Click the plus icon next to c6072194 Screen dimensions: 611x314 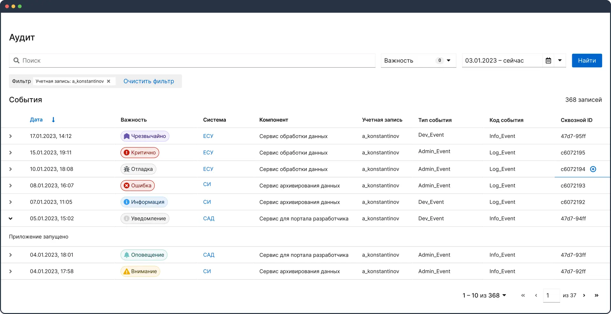point(593,169)
